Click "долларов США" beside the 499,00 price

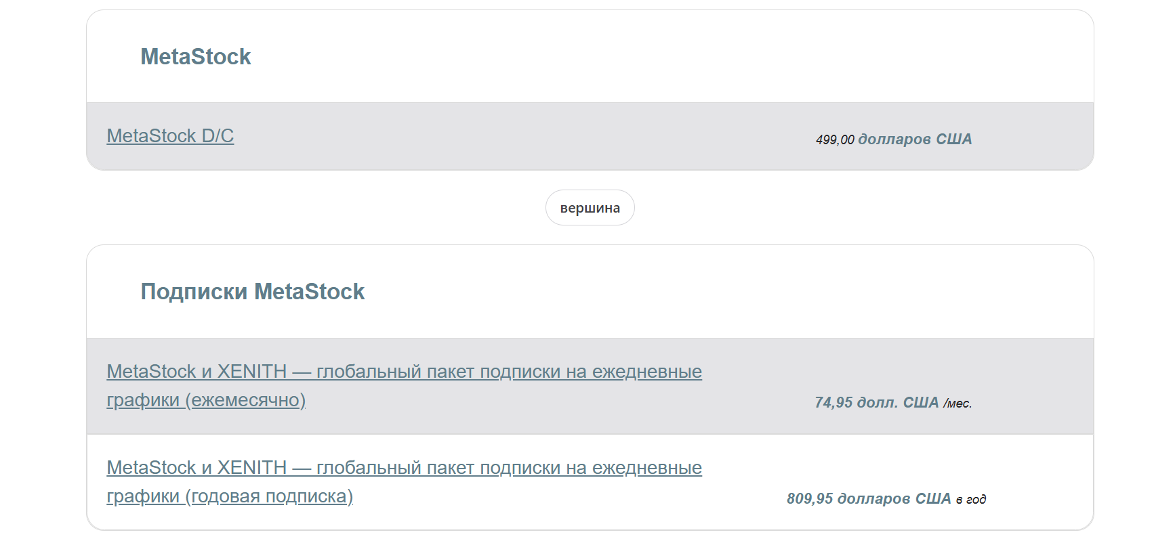point(915,139)
